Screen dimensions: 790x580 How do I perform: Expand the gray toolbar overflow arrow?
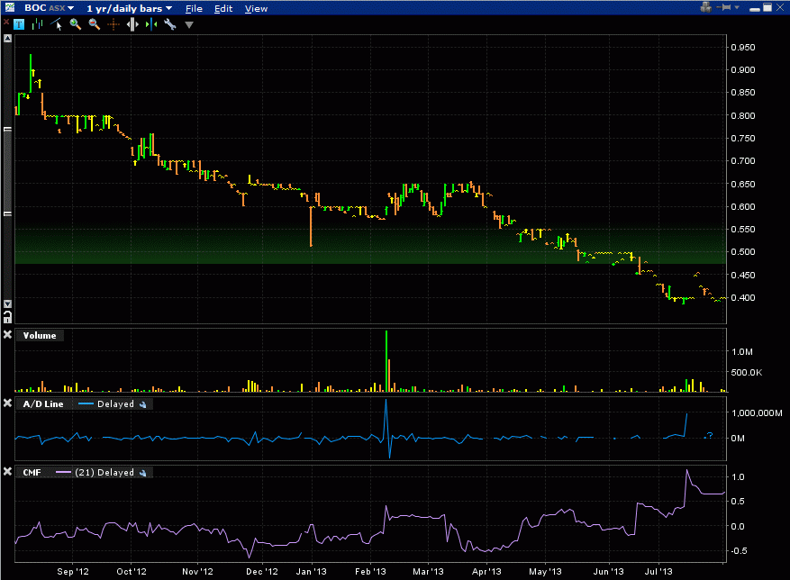pyautogui.click(x=188, y=24)
